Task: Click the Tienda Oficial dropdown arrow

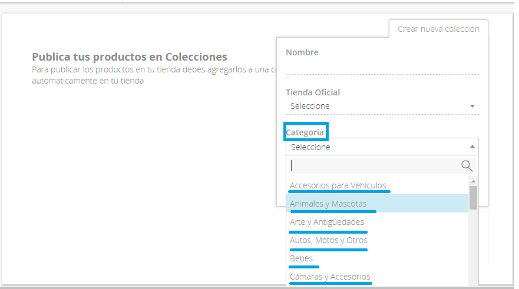Action: pyautogui.click(x=472, y=106)
